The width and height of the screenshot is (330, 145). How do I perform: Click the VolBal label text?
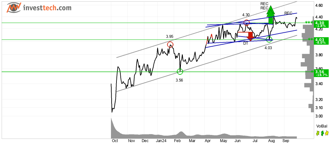[322, 126]
